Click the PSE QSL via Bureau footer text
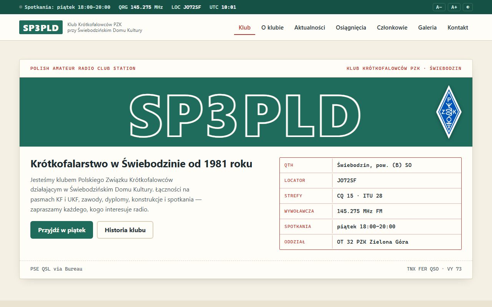 [56, 269]
